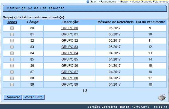Screen dimensions: 169x109
Task: Open the GRUPO 80 link
Action: pos(70,28)
